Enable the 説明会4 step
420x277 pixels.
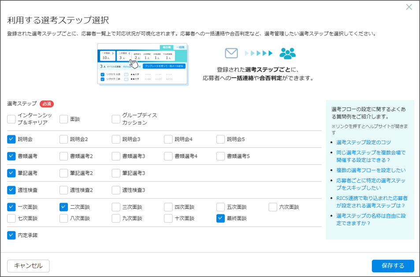click(x=168, y=139)
